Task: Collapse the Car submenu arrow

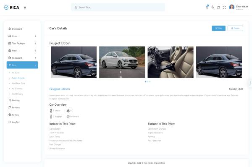Action: tap(35, 65)
